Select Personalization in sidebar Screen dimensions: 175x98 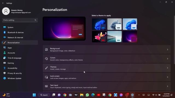tap(20, 43)
